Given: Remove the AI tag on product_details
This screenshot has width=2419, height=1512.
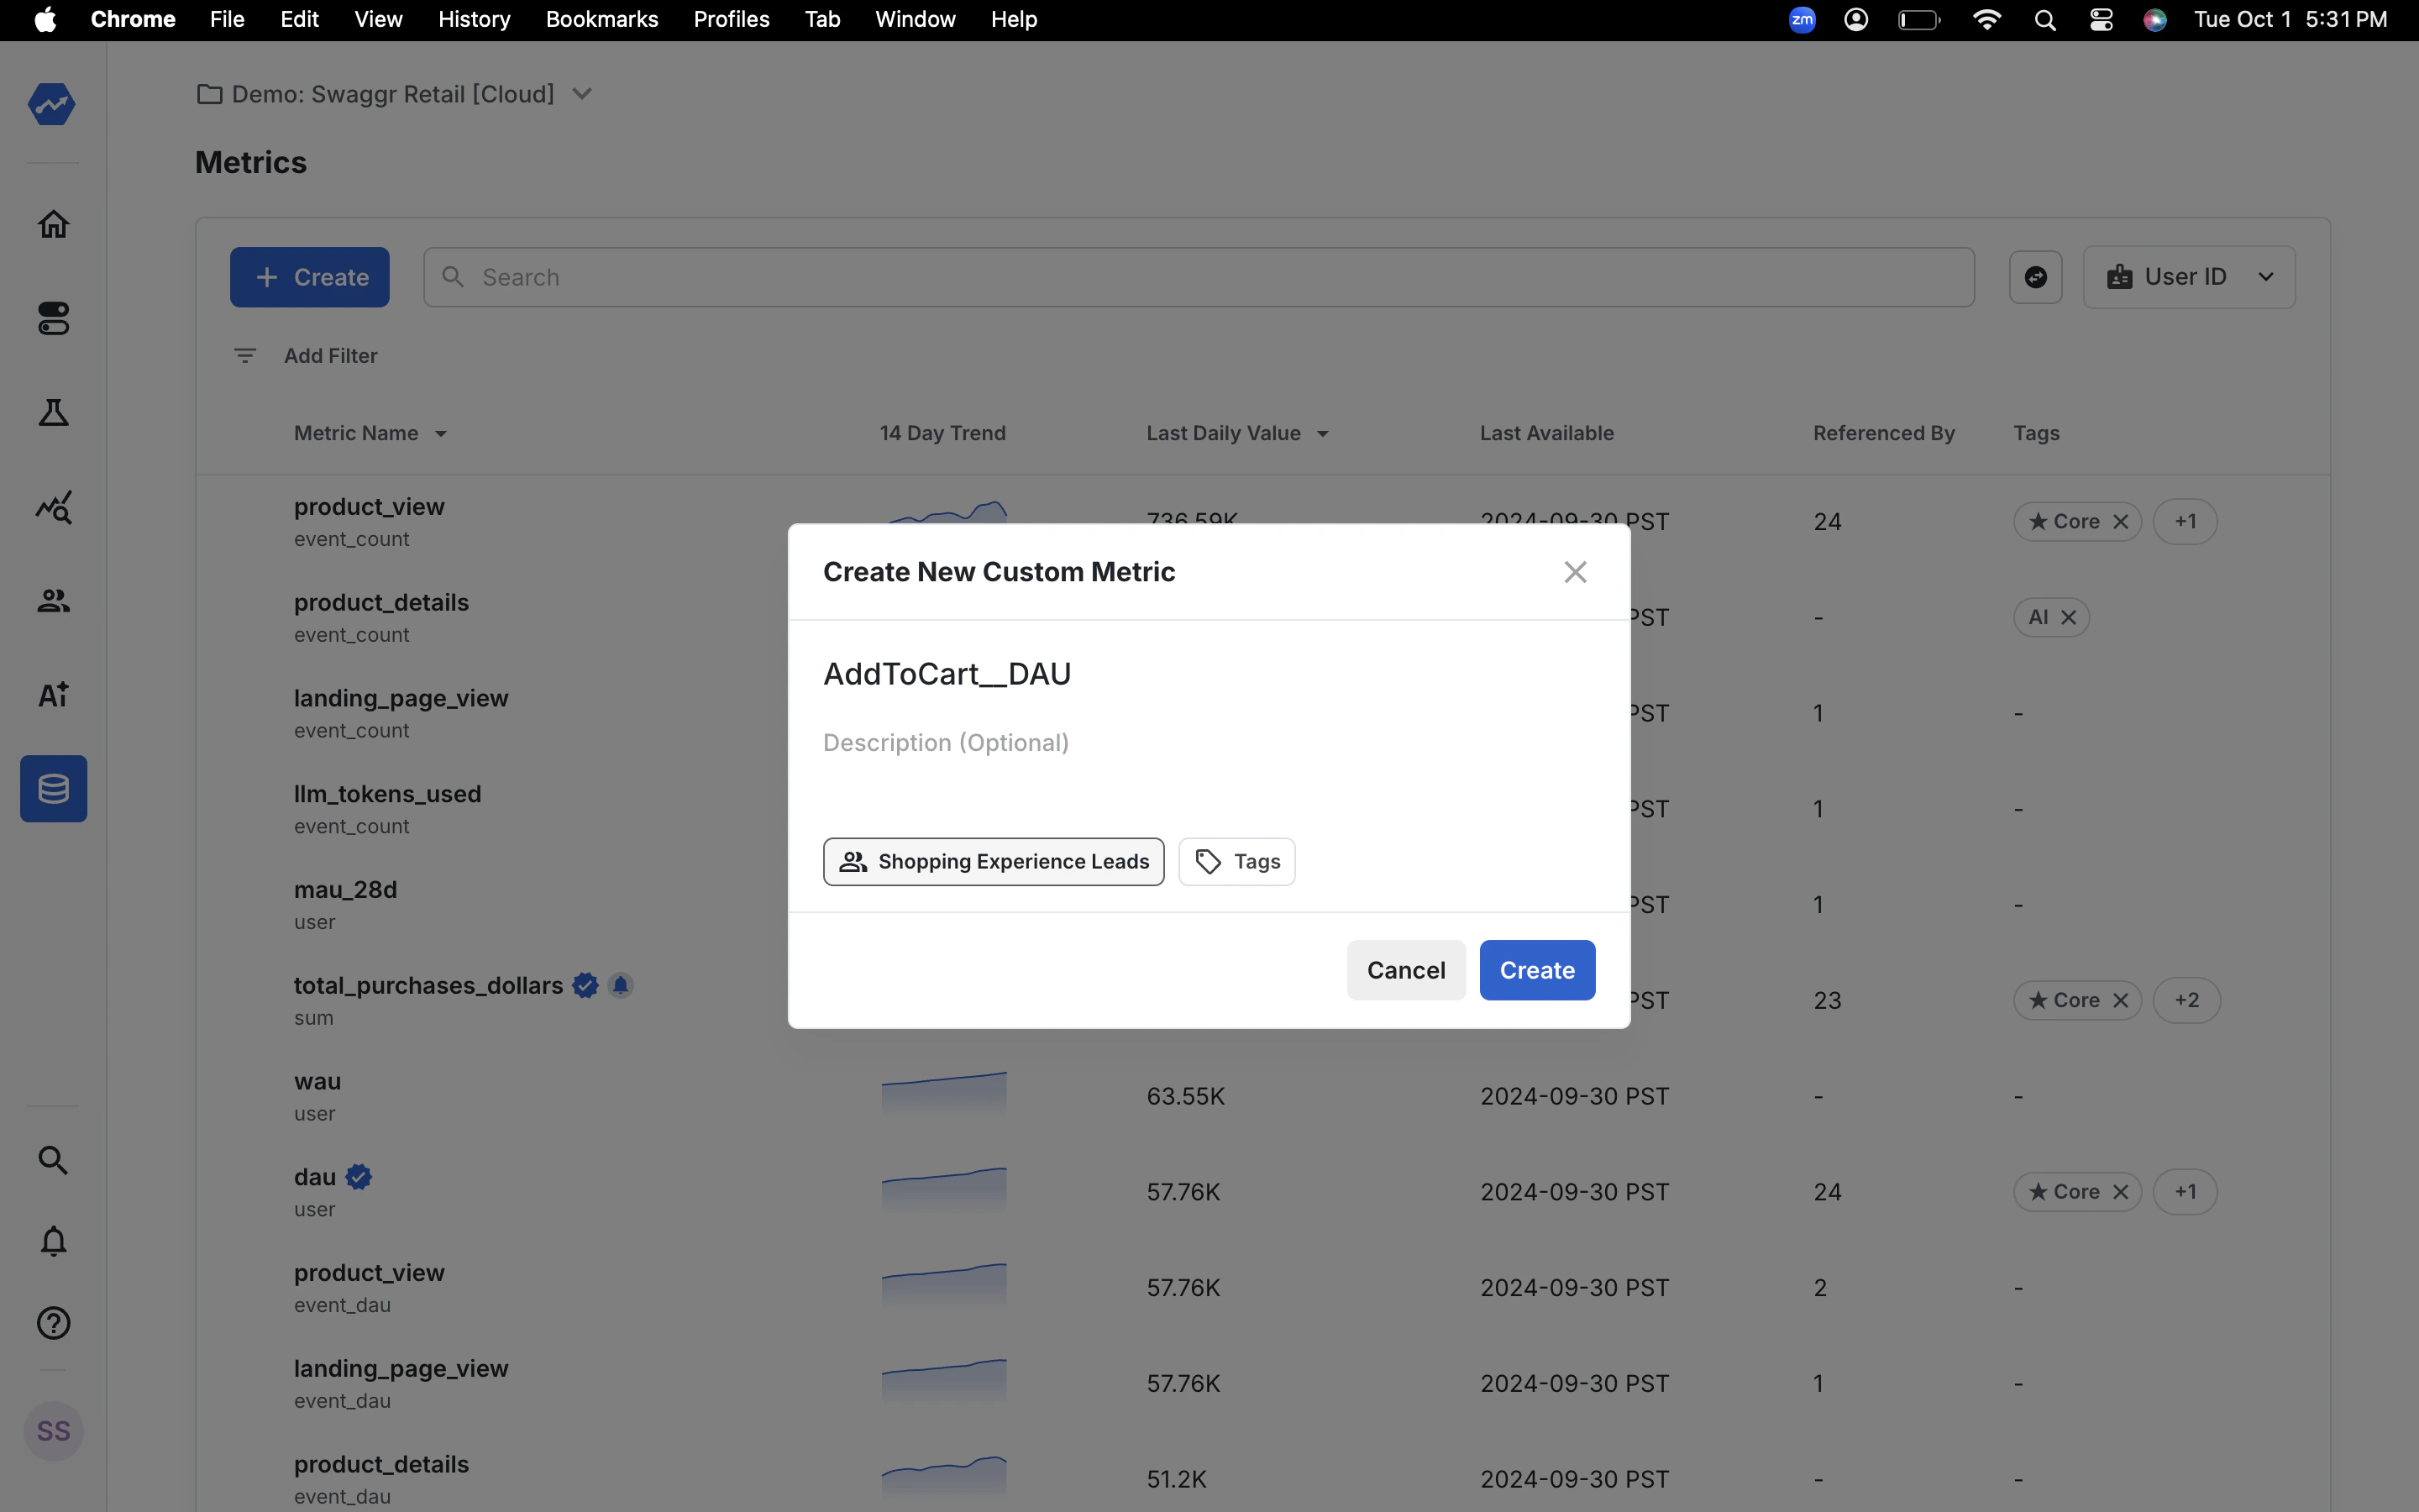Looking at the screenshot, I should 2068,618.
